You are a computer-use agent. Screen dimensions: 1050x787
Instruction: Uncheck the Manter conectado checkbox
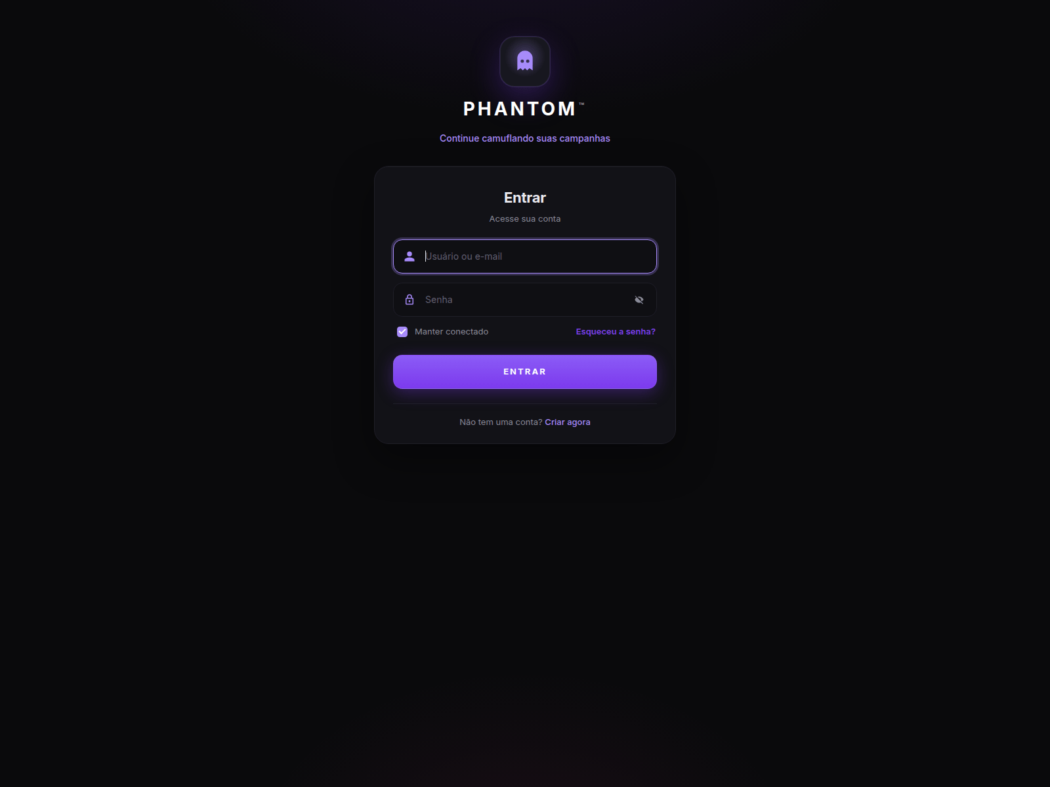pyautogui.click(x=402, y=332)
